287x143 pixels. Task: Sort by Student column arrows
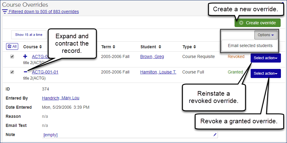(x=160, y=47)
